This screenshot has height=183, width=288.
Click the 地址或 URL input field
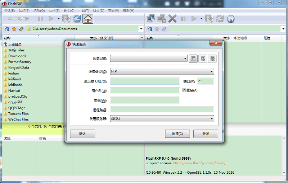(x=145, y=81)
